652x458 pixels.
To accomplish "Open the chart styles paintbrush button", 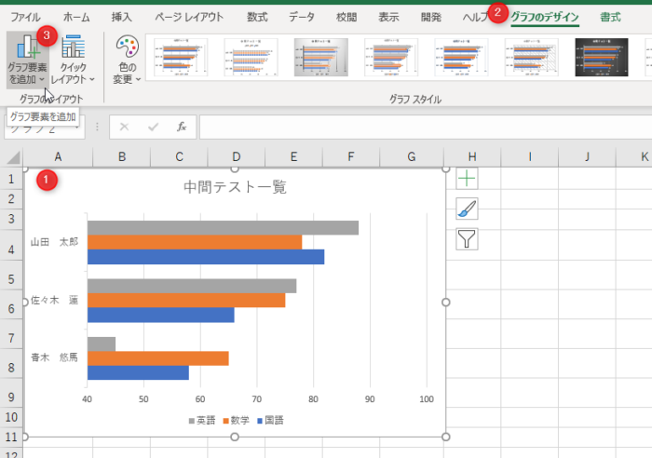I will [x=467, y=209].
